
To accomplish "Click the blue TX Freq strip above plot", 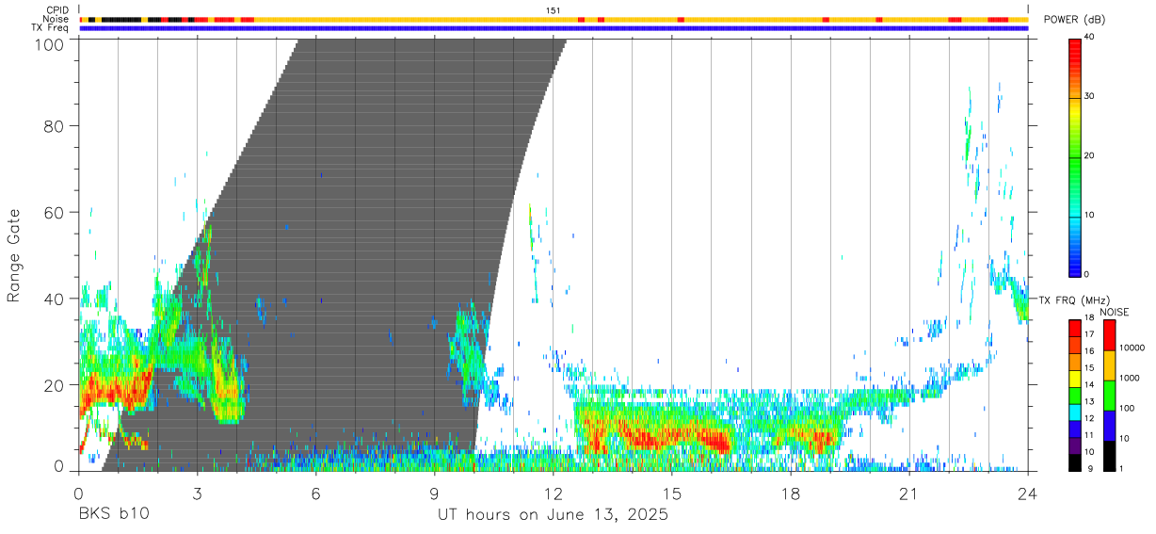I will [x=554, y=28].
